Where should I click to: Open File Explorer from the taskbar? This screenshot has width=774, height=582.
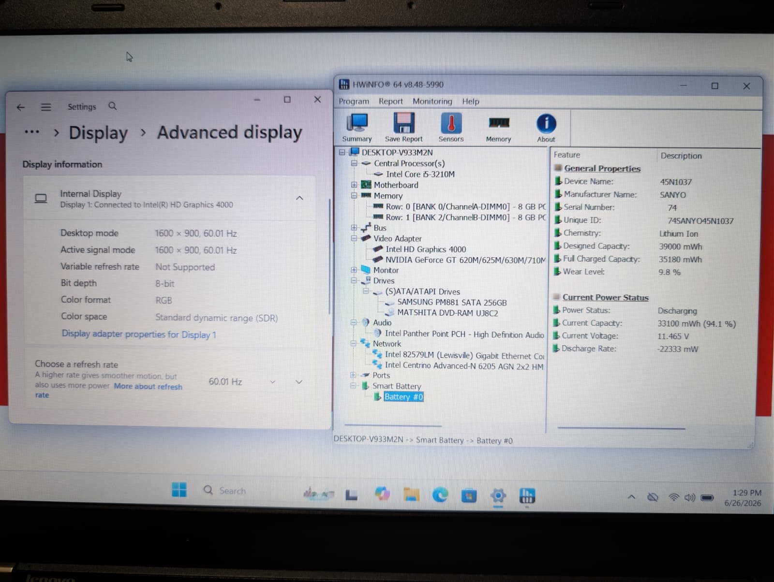tap(411, 495)
